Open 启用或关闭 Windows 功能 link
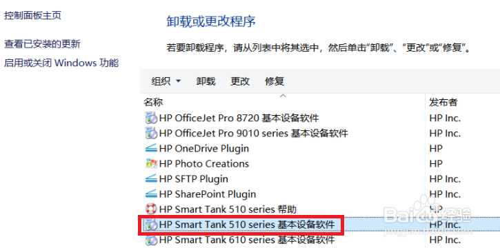Viewport: 500px width, 248px height. tap(61, 63)
